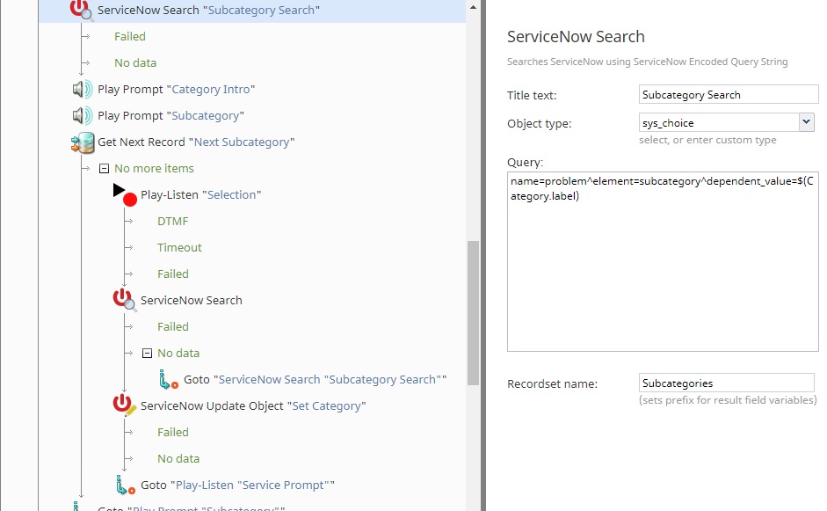Click the DTMF exit under Play-Listen

coord(172,221)
